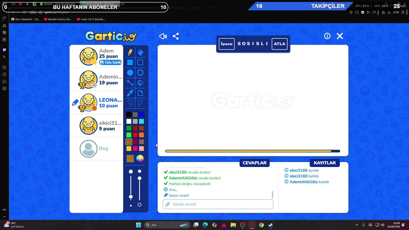Open the CEVAPLAR answers tab
The width and height of the screenshot is (409, 230).
click(255, 163)
